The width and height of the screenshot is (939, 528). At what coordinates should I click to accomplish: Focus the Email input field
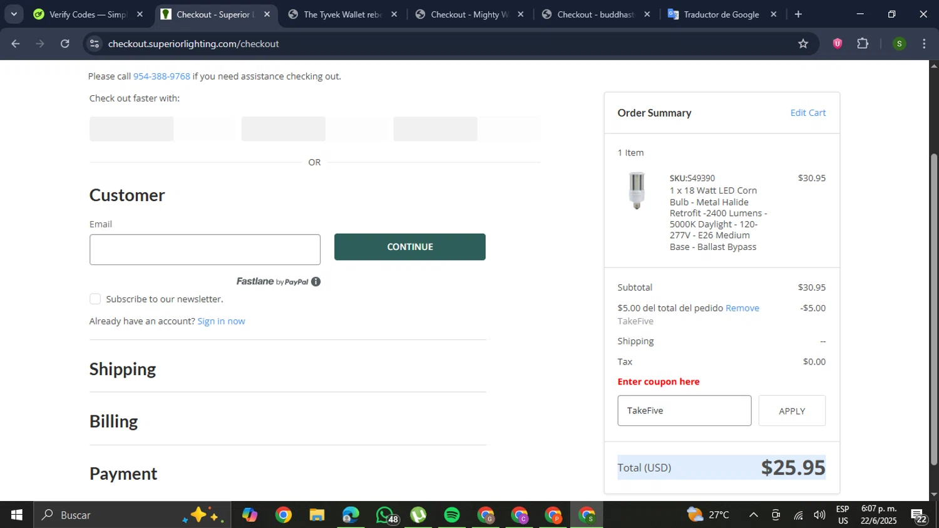[x=205, y=250]
